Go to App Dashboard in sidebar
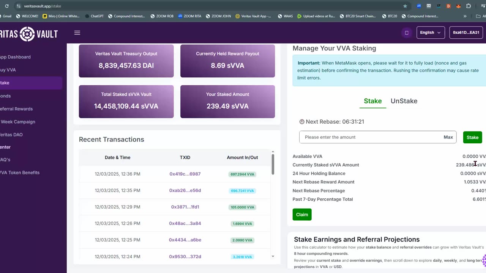This screenshot has height=273, width=486. [15, 57]
